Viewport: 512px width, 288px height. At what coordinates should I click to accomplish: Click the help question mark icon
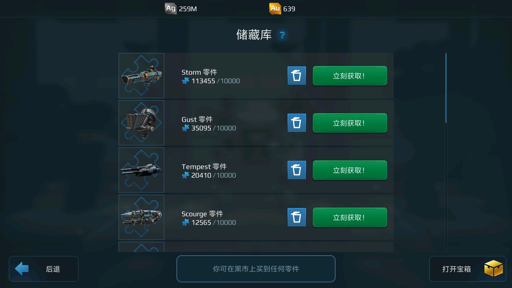282,35
